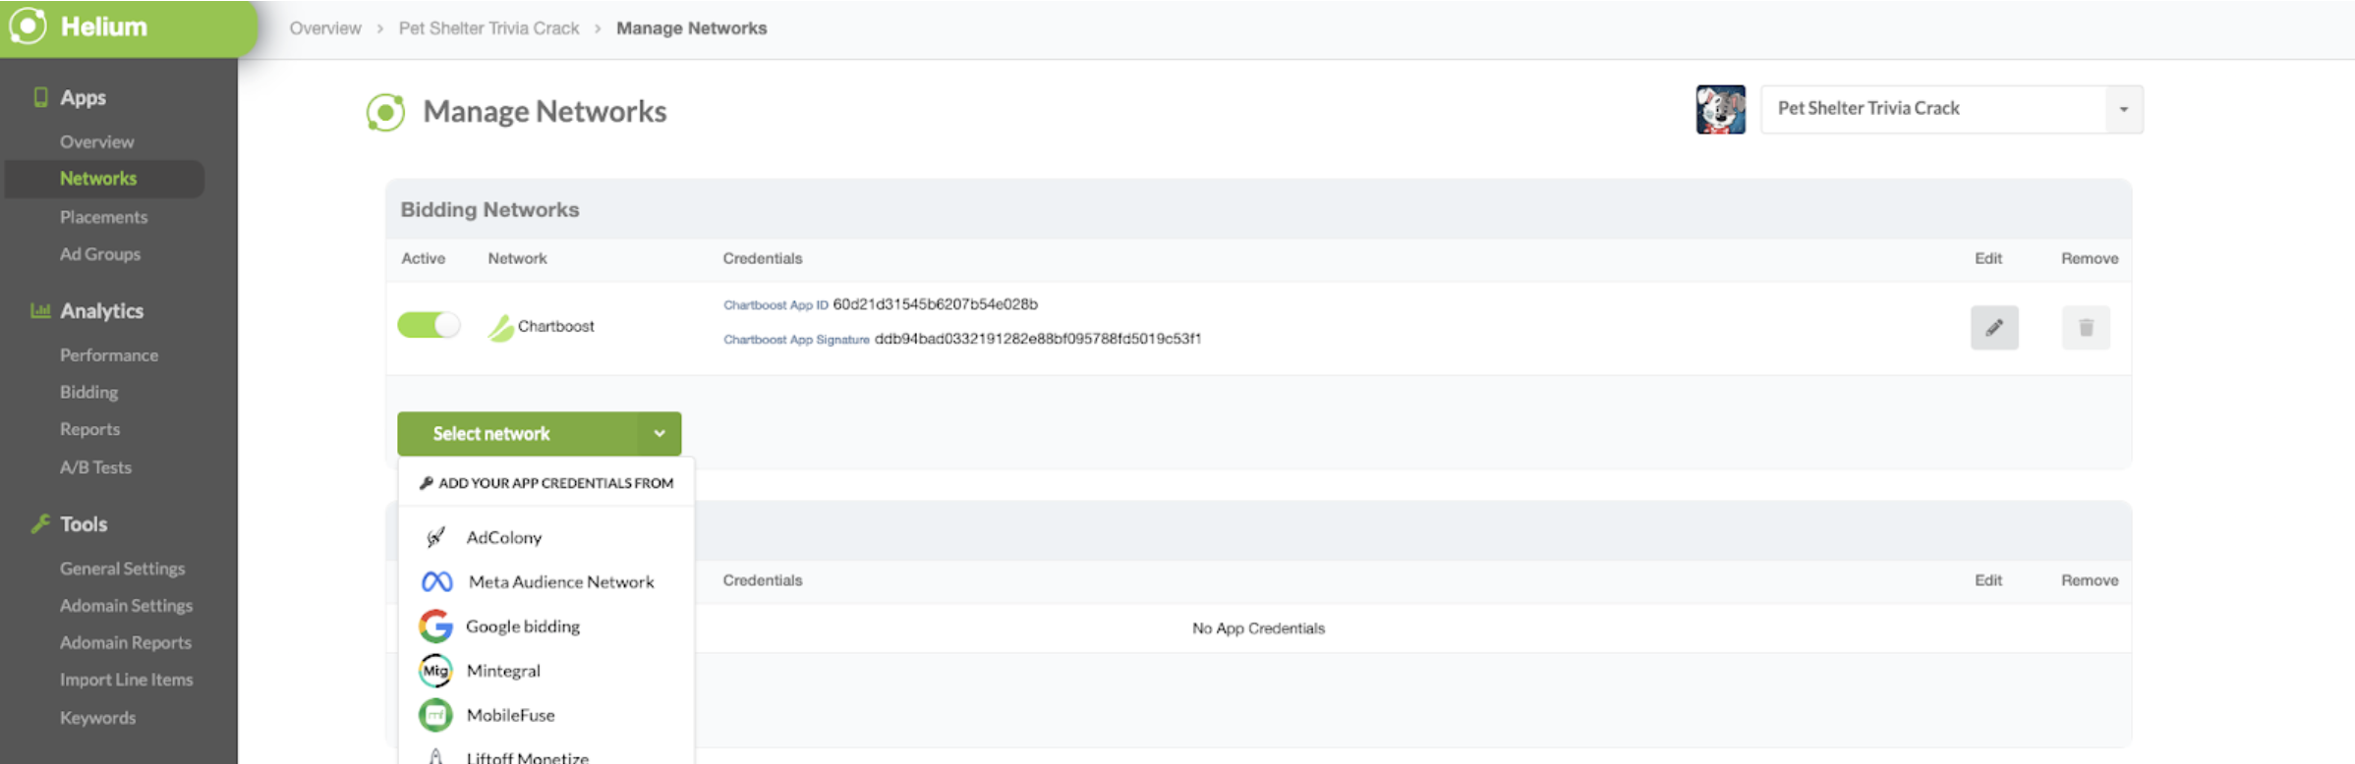Click the Bidding Networks section title
The height and width of the screenshot is (764, 2355).
click(x=489, y=209)
